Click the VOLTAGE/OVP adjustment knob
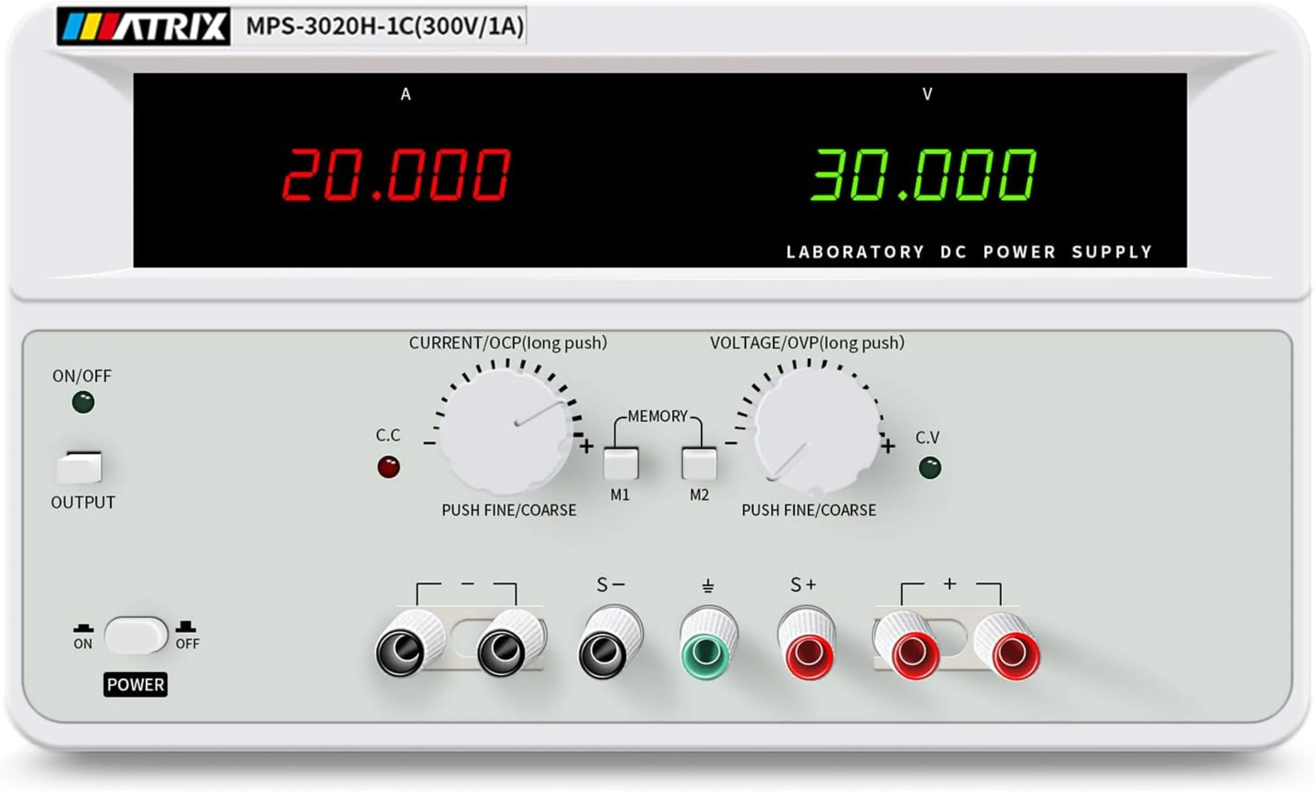1315x793 pixels. tap(817, 431)
